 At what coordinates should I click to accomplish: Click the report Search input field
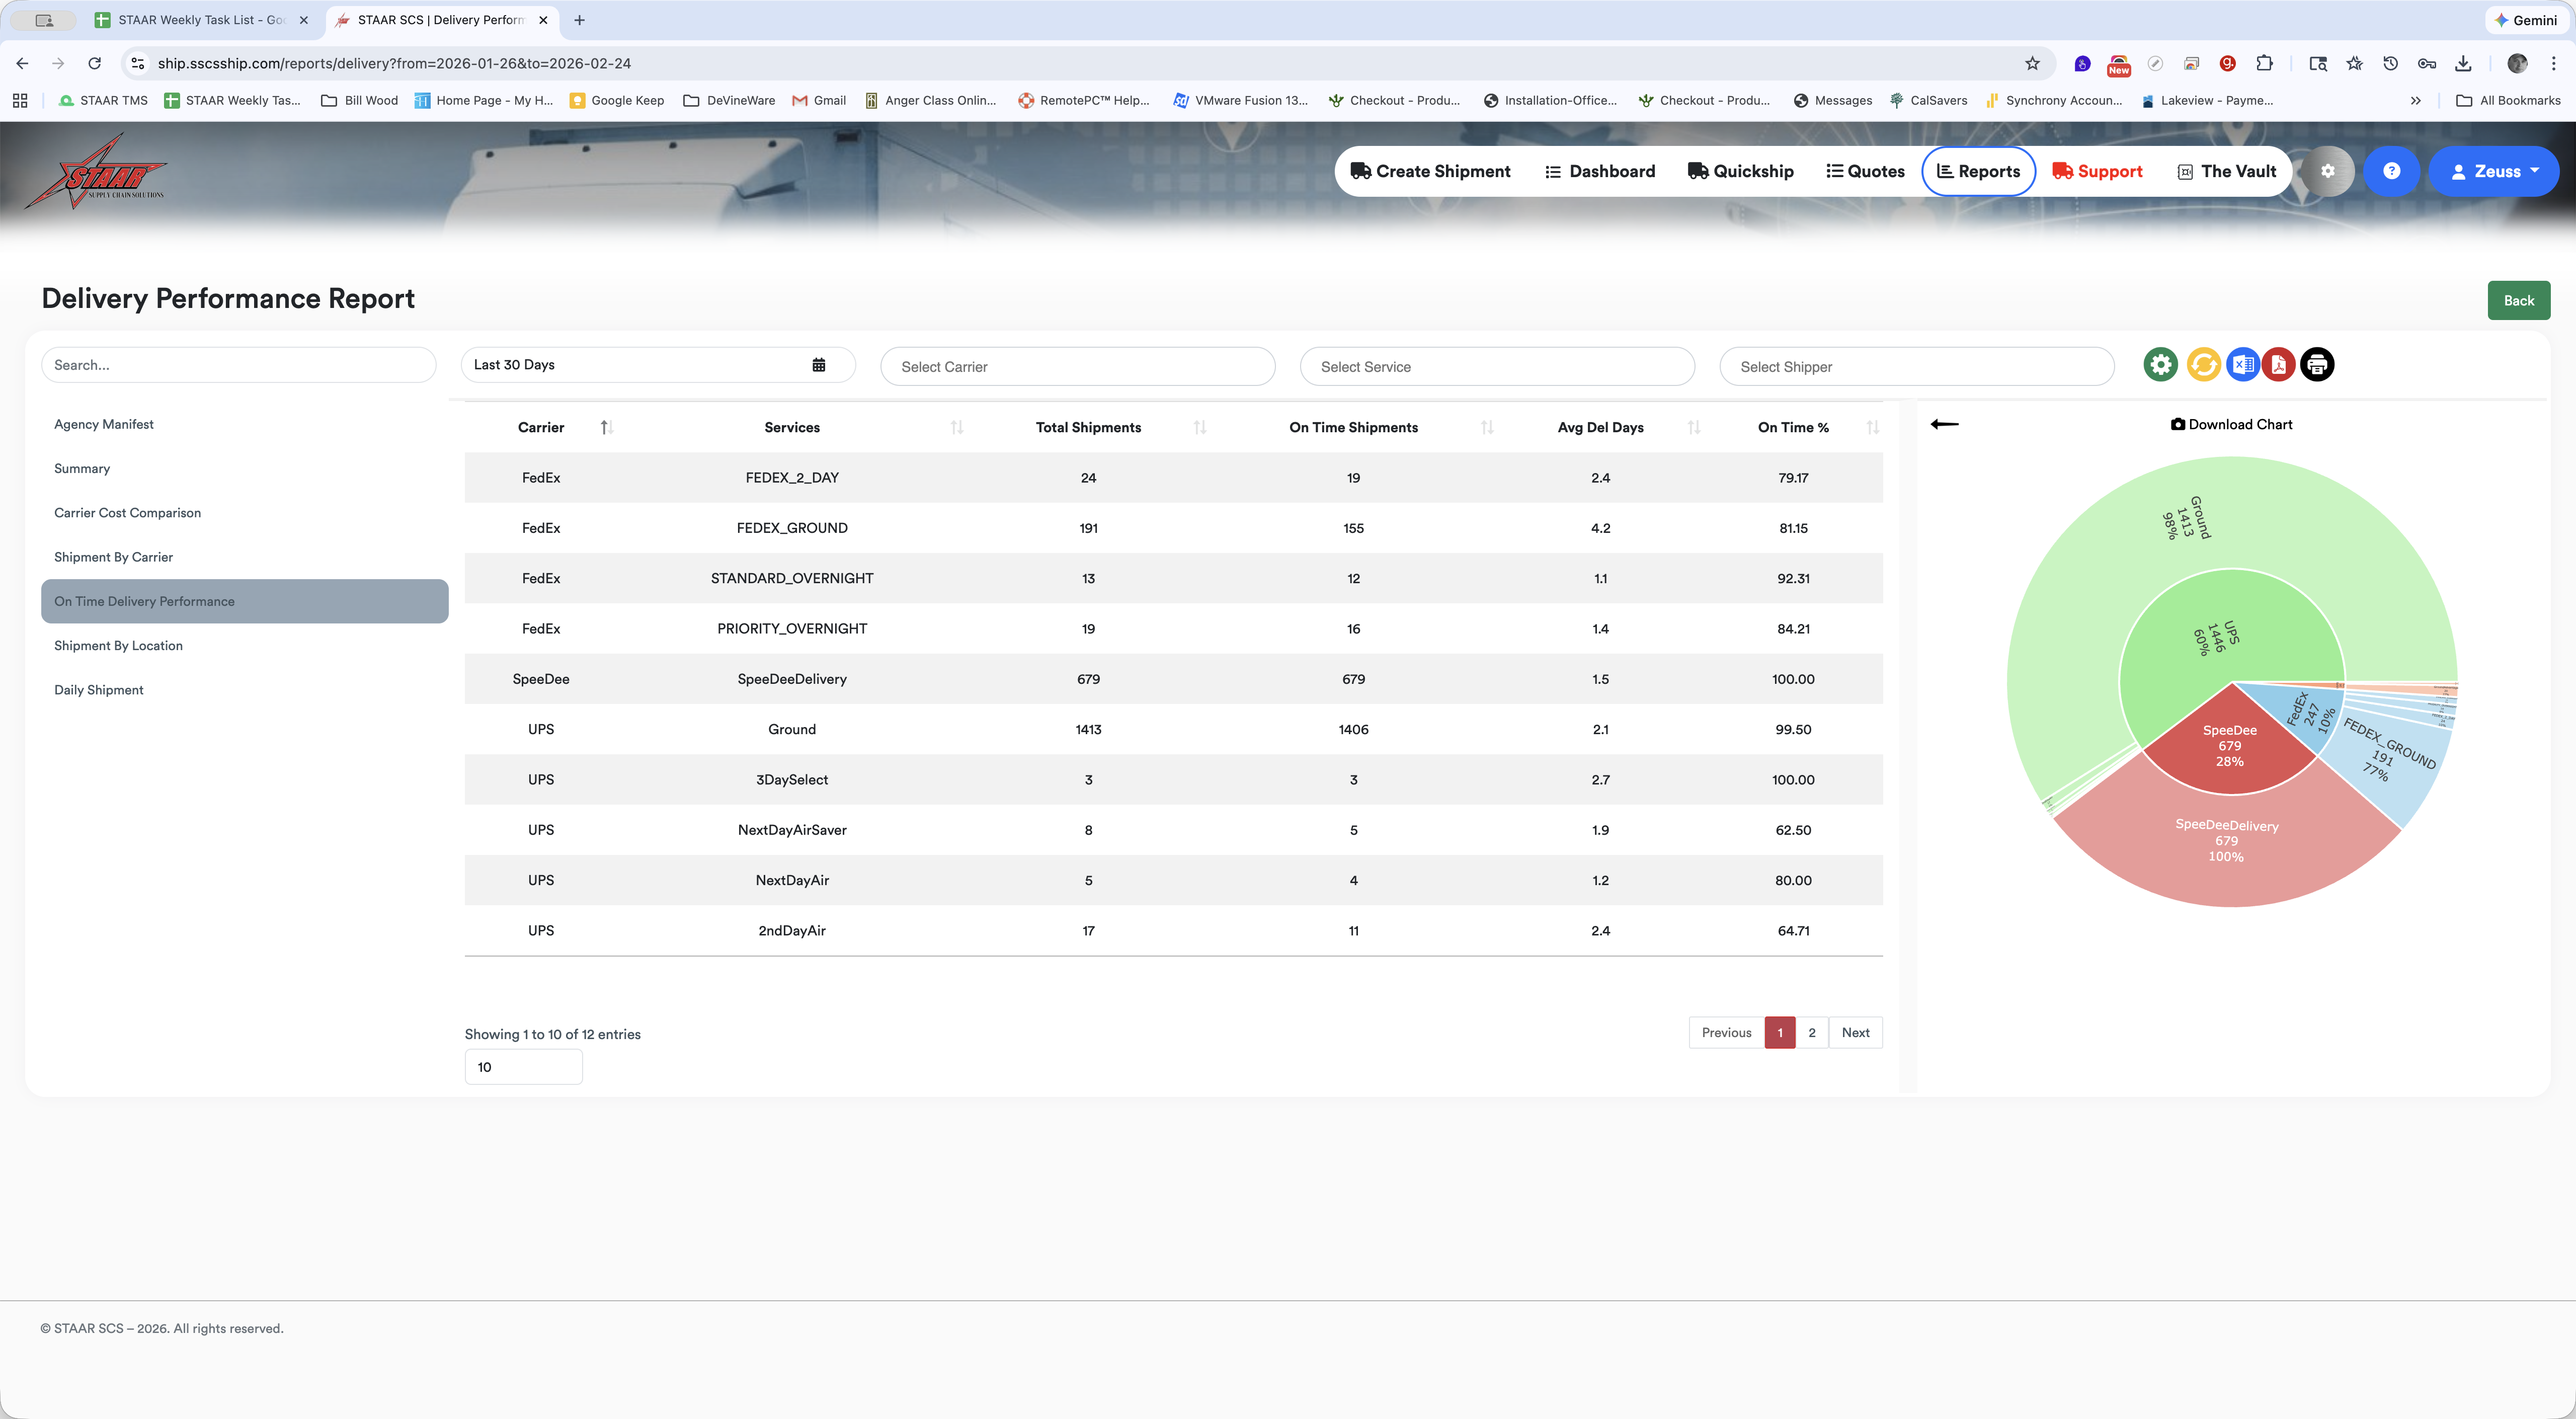(x=238, y=365)
